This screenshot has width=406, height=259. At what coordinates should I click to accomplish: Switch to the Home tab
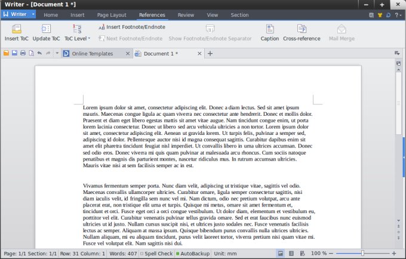tap(51, 15)
